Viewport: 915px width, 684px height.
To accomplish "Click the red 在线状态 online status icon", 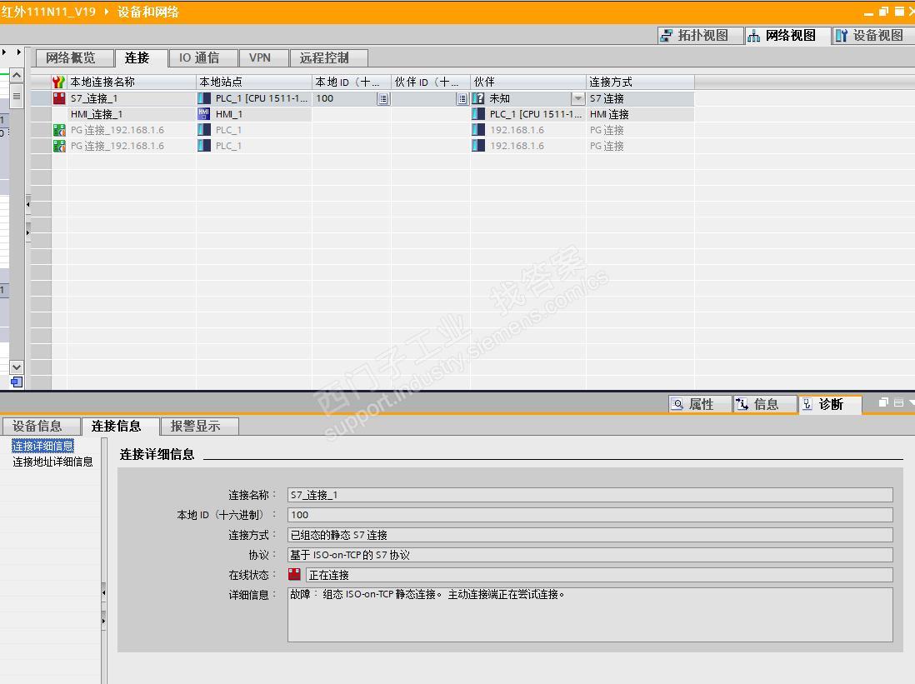I will tap(295, 574).
